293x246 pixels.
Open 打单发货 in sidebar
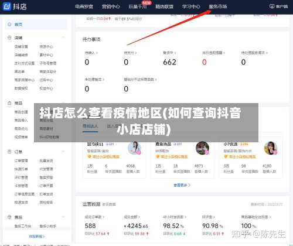(x=46, y=194)
